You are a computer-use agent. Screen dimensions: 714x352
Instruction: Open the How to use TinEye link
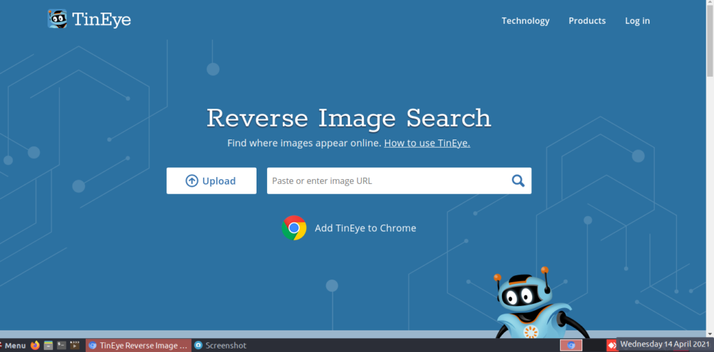point(427,143)
